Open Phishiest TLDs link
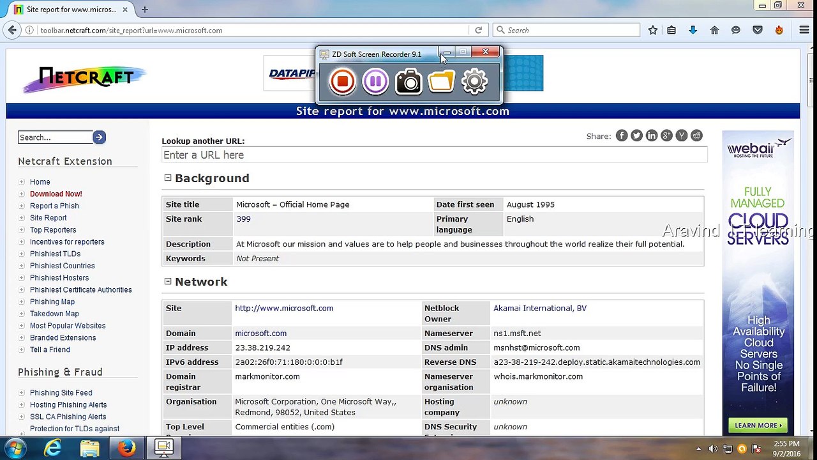The width and height of the screenshot is (817, 460). [x=55, y=254]
